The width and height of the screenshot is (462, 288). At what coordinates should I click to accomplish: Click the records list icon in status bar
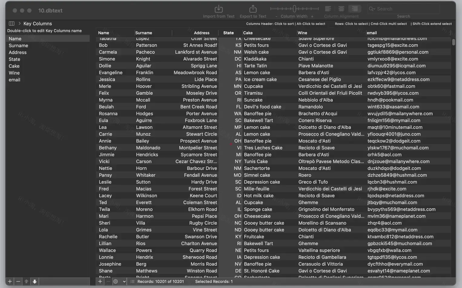coord(132,281)
